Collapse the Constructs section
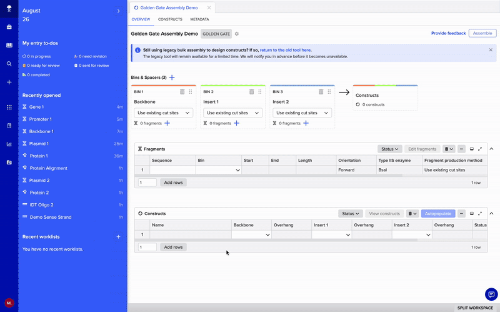The height and width of the screenshot is (312, 500). click(491, 213)
